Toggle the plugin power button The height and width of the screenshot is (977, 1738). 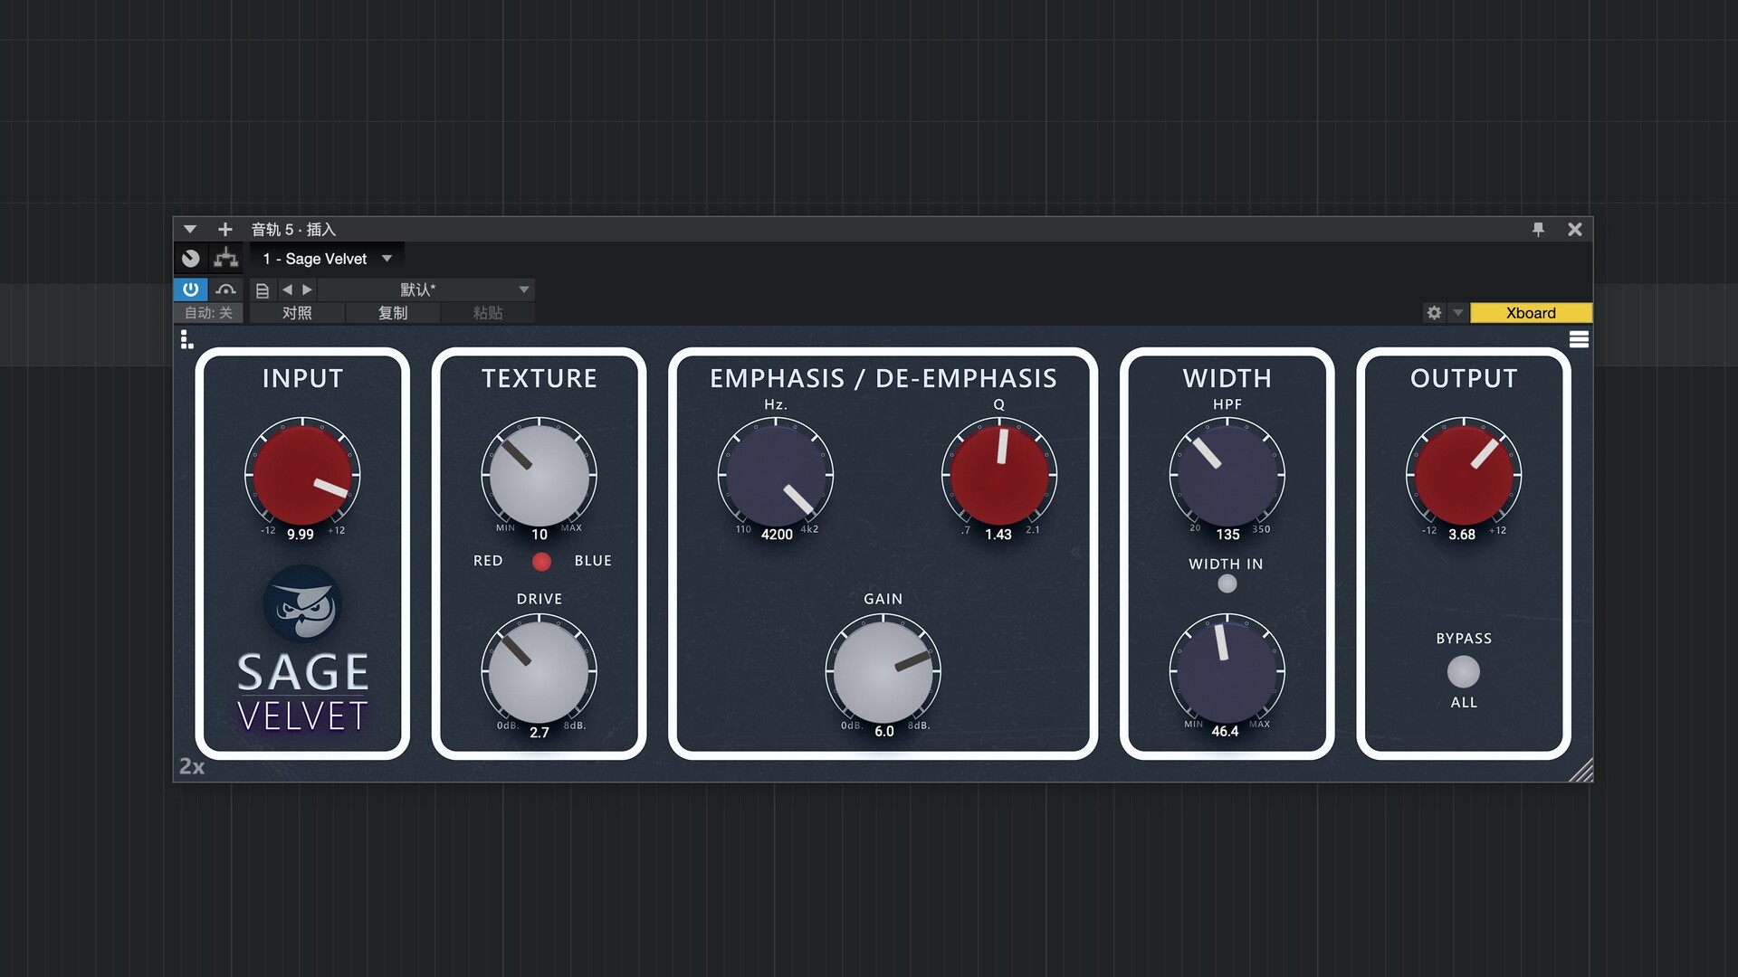coord(190,289)
